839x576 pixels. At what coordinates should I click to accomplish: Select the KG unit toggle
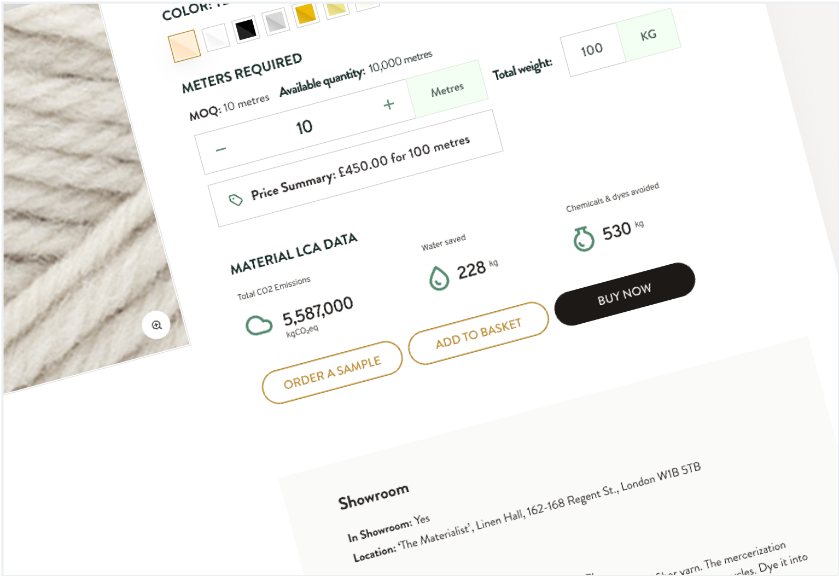(x=648, y=36)
